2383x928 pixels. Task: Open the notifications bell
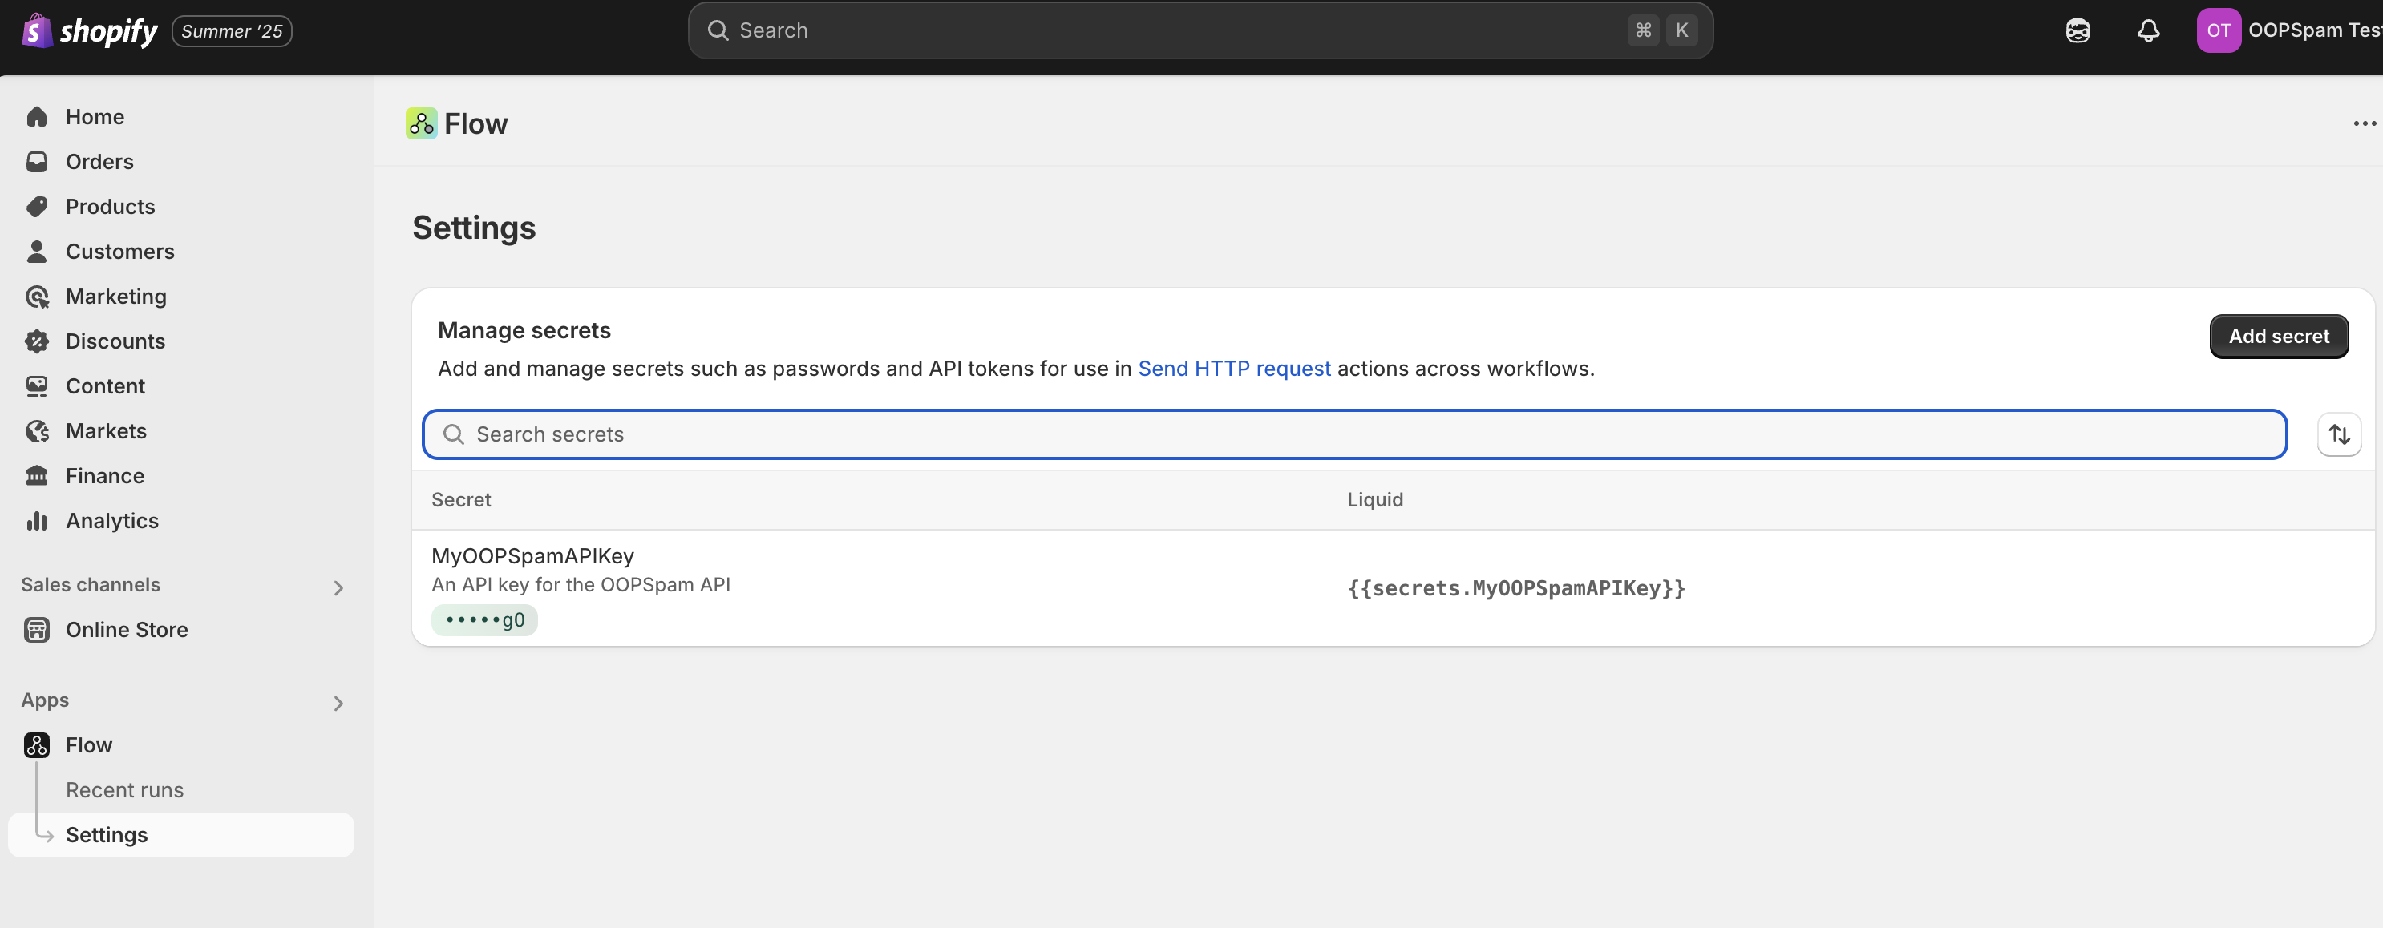(2148, 30)
